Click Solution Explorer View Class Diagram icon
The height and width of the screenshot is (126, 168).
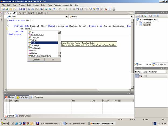tap(158, 16)
